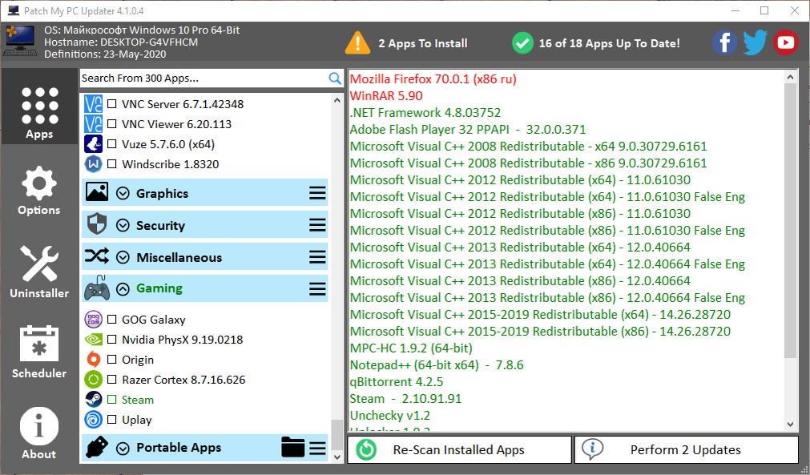810x475 pixels.
Task: Click the green checkmark status icon
Action: pos(523,43)
